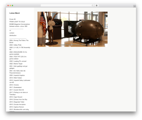Click the reload icon in address bar
The width and height of the screenshot is (142, 120).
tap(92, 5)
